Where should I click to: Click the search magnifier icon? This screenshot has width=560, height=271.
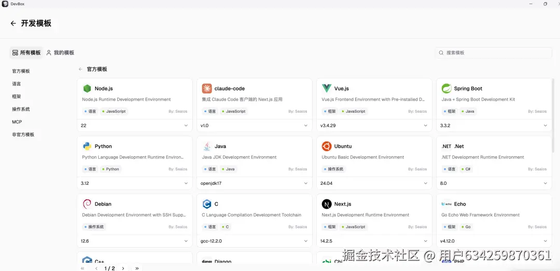point(441,52)
